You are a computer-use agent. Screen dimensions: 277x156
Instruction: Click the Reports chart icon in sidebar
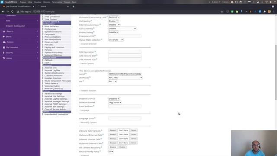4,31
